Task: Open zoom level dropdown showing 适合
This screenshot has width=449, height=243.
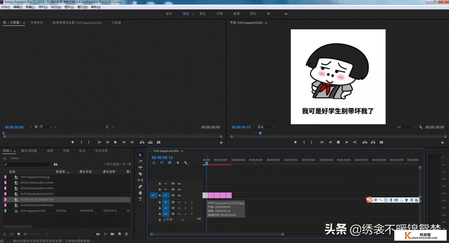Action: (x=266, y=127)
